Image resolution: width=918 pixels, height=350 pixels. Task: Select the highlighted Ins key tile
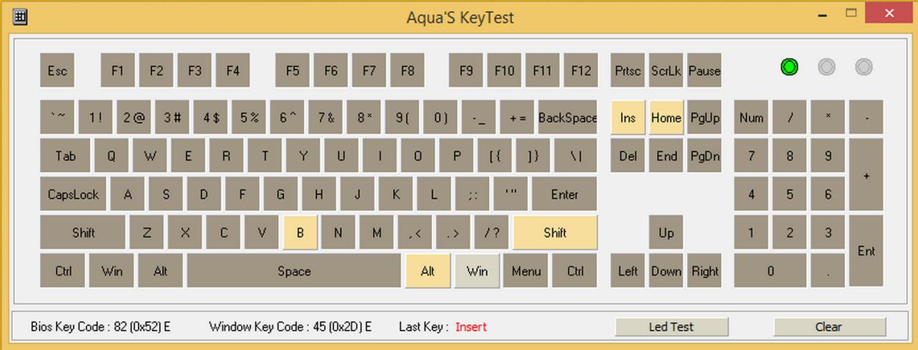[628, 118]
